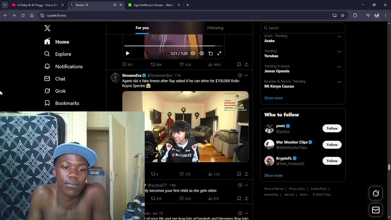This screenshot has height=220, width=391.
Task: View analytics showing 7.1K views
Action: click(x=214, y=174)
